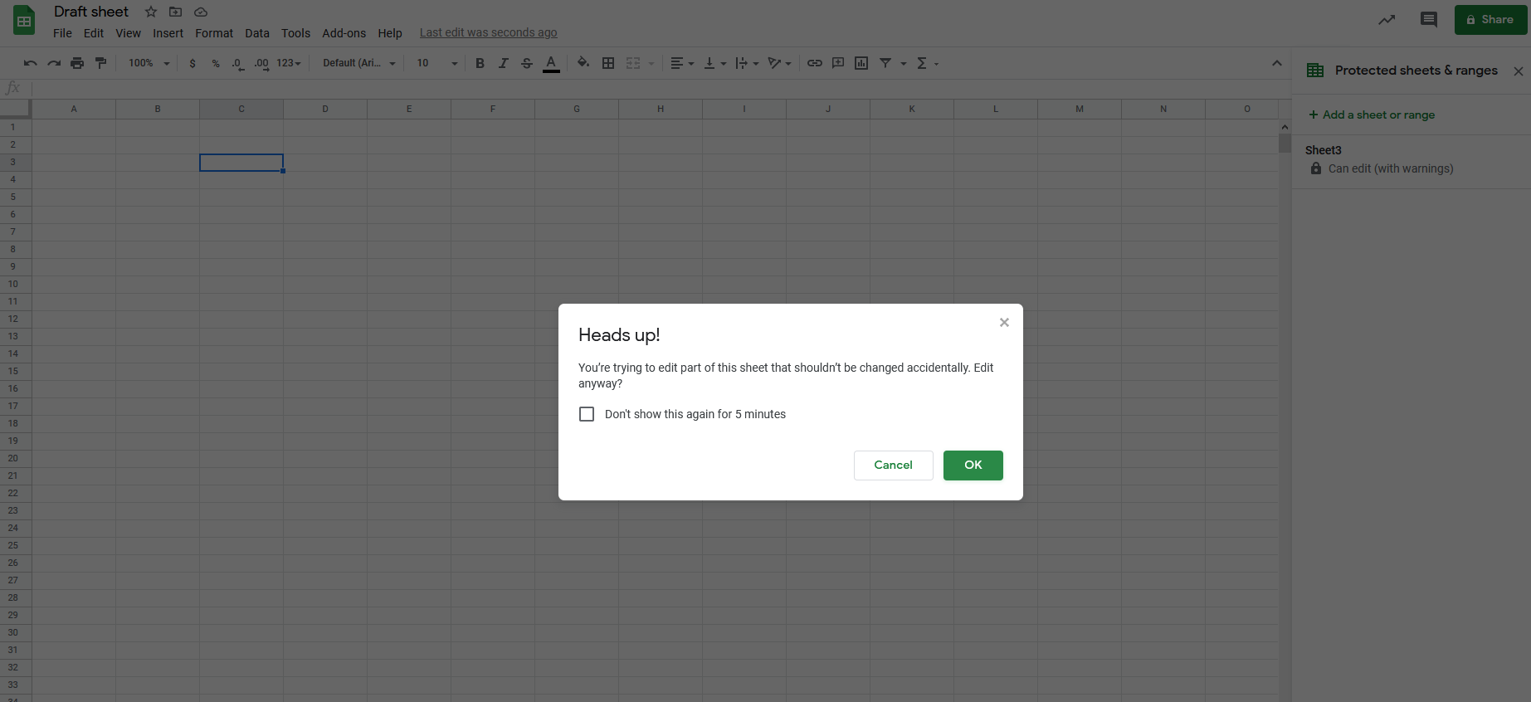
Task: Toggle italic formatting
Action: click(x=503, y=63)
